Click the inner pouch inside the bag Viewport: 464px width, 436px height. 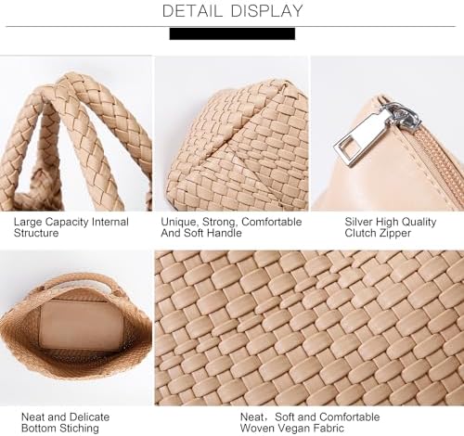[x=81, y=326]
